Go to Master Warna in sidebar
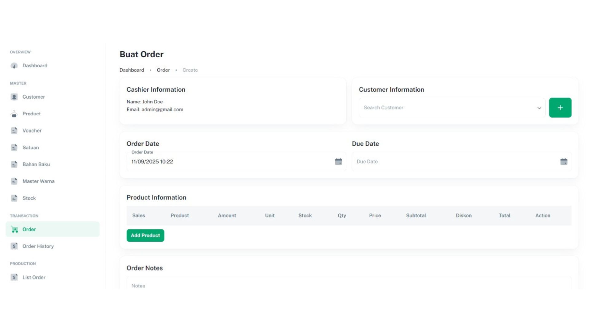 38,181
